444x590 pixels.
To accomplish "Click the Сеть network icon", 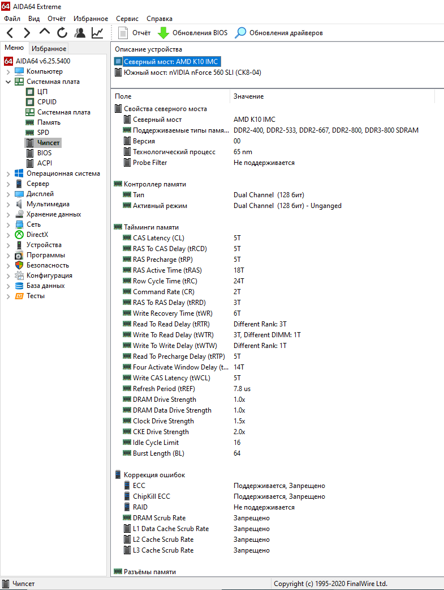I will [x=19, y=224].
